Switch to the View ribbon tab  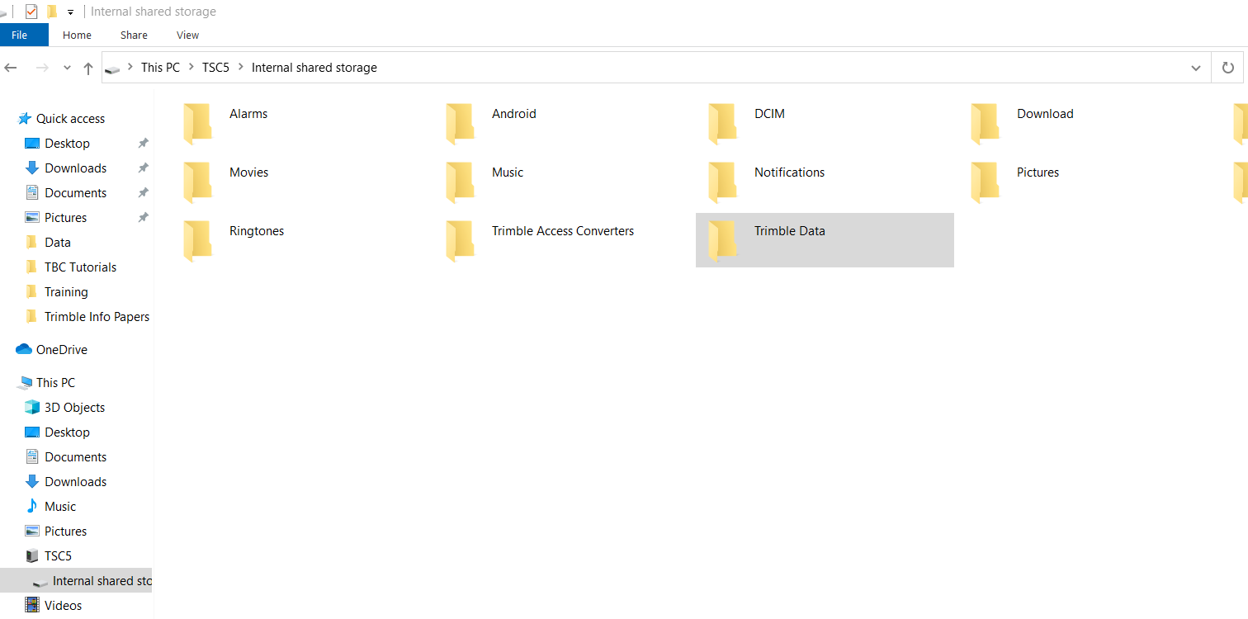pyautogui.click(x=187, y=35)
